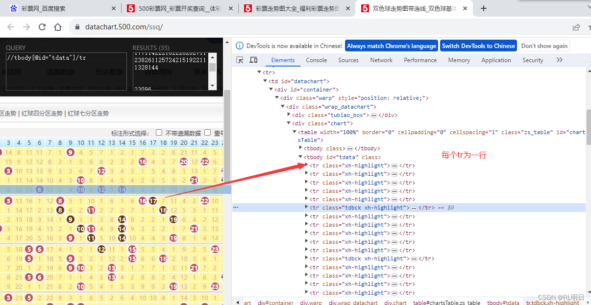Click the brown 17 ball in chart
591x305 pixels.
click(153, 201)
